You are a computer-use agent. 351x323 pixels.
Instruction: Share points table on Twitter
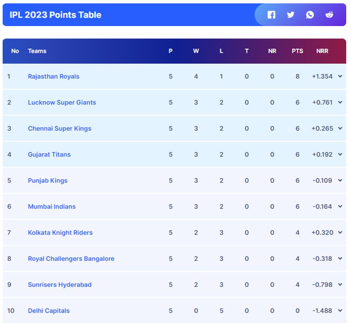pos(290,15)
